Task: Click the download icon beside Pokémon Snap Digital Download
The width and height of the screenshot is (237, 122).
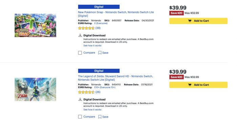Action: [80, 35]
